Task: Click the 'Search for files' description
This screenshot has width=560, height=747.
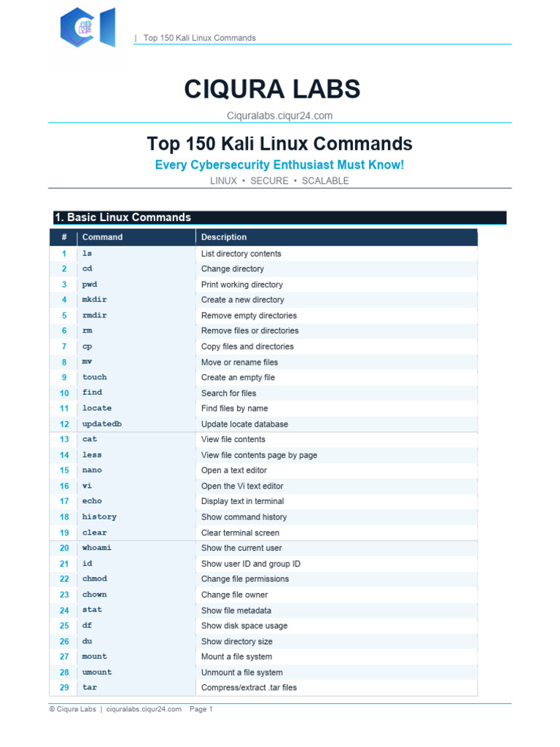Action: click(x=228, y=393)
